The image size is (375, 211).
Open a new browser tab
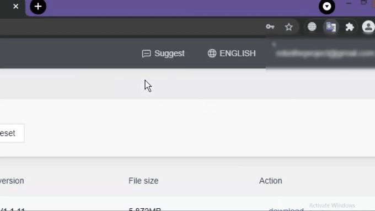click(x=38, y=7)
